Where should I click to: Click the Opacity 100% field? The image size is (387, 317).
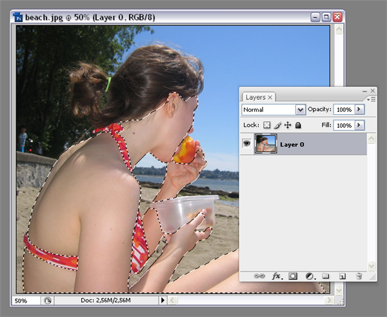click(344, 110)
